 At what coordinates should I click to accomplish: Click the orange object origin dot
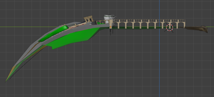point(111,27)
